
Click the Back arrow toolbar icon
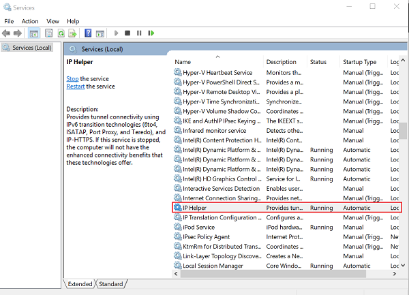[6, 33]
